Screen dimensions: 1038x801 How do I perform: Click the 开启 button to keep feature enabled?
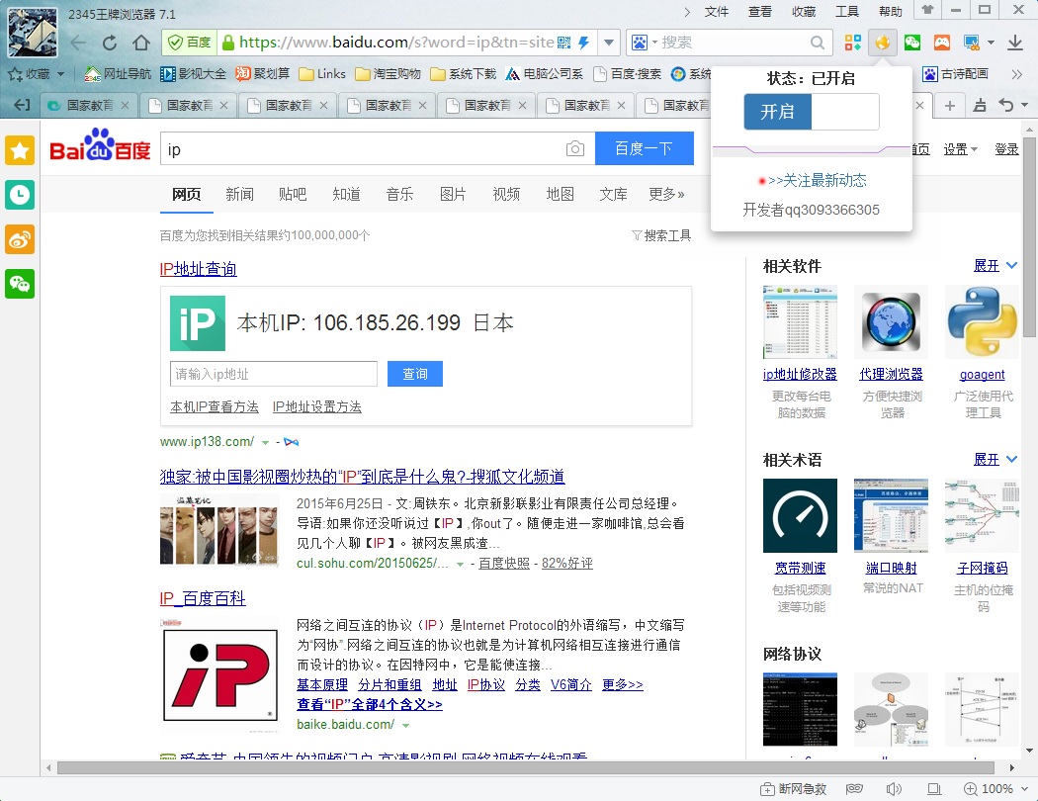(777, 112)
